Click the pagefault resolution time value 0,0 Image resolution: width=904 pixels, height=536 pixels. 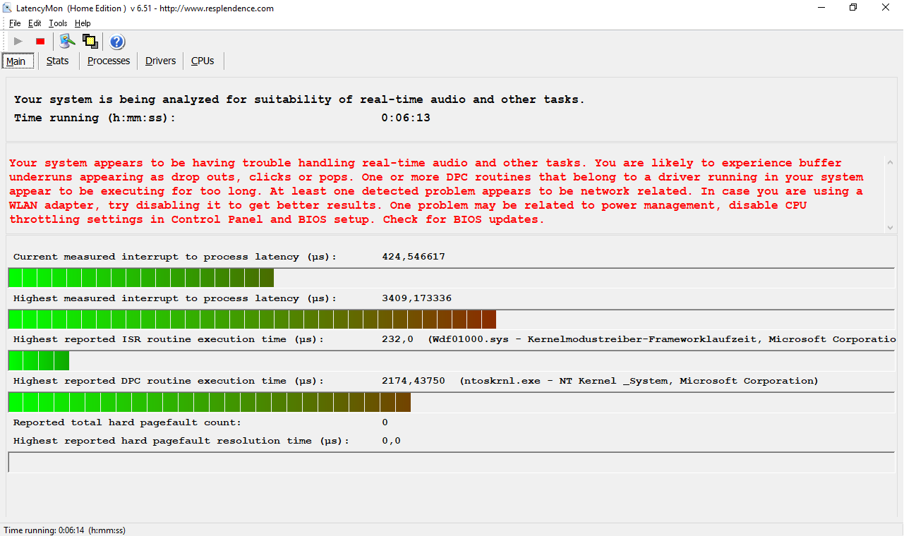[x=391, y=441]
